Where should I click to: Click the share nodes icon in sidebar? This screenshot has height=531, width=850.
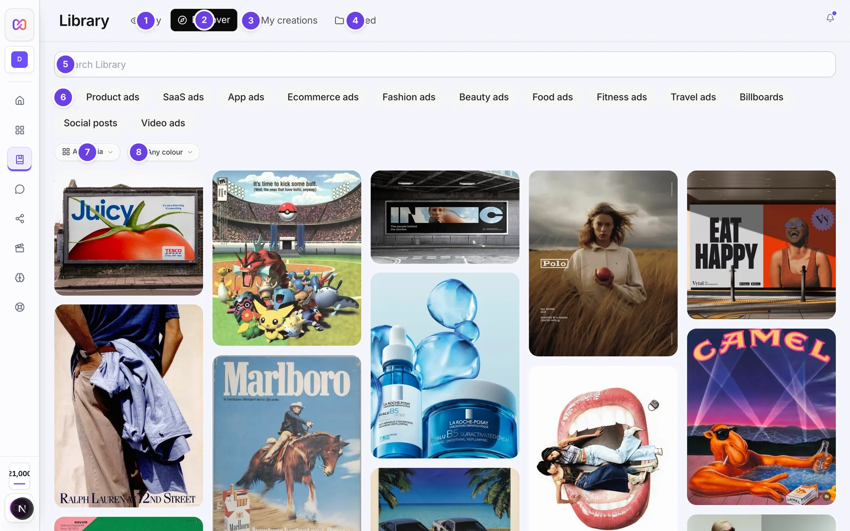pyautogui.click(x=19, y=219)
